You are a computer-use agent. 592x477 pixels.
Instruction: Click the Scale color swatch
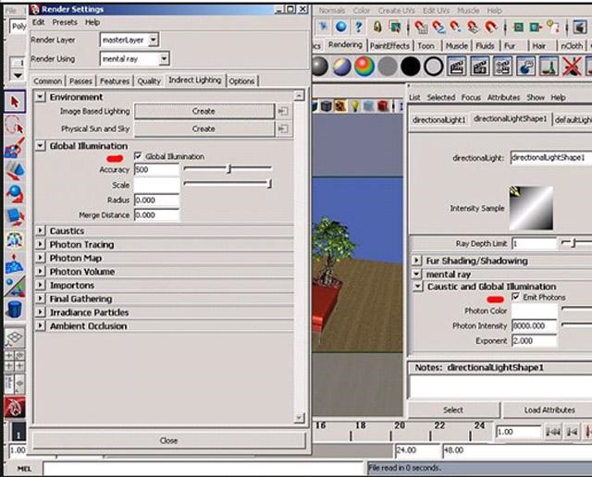pos(156,185)
